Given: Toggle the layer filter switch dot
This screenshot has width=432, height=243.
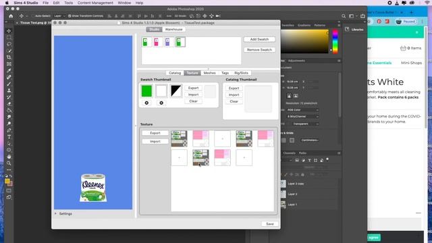Looking at the screenshot, I should pos(327,159).
